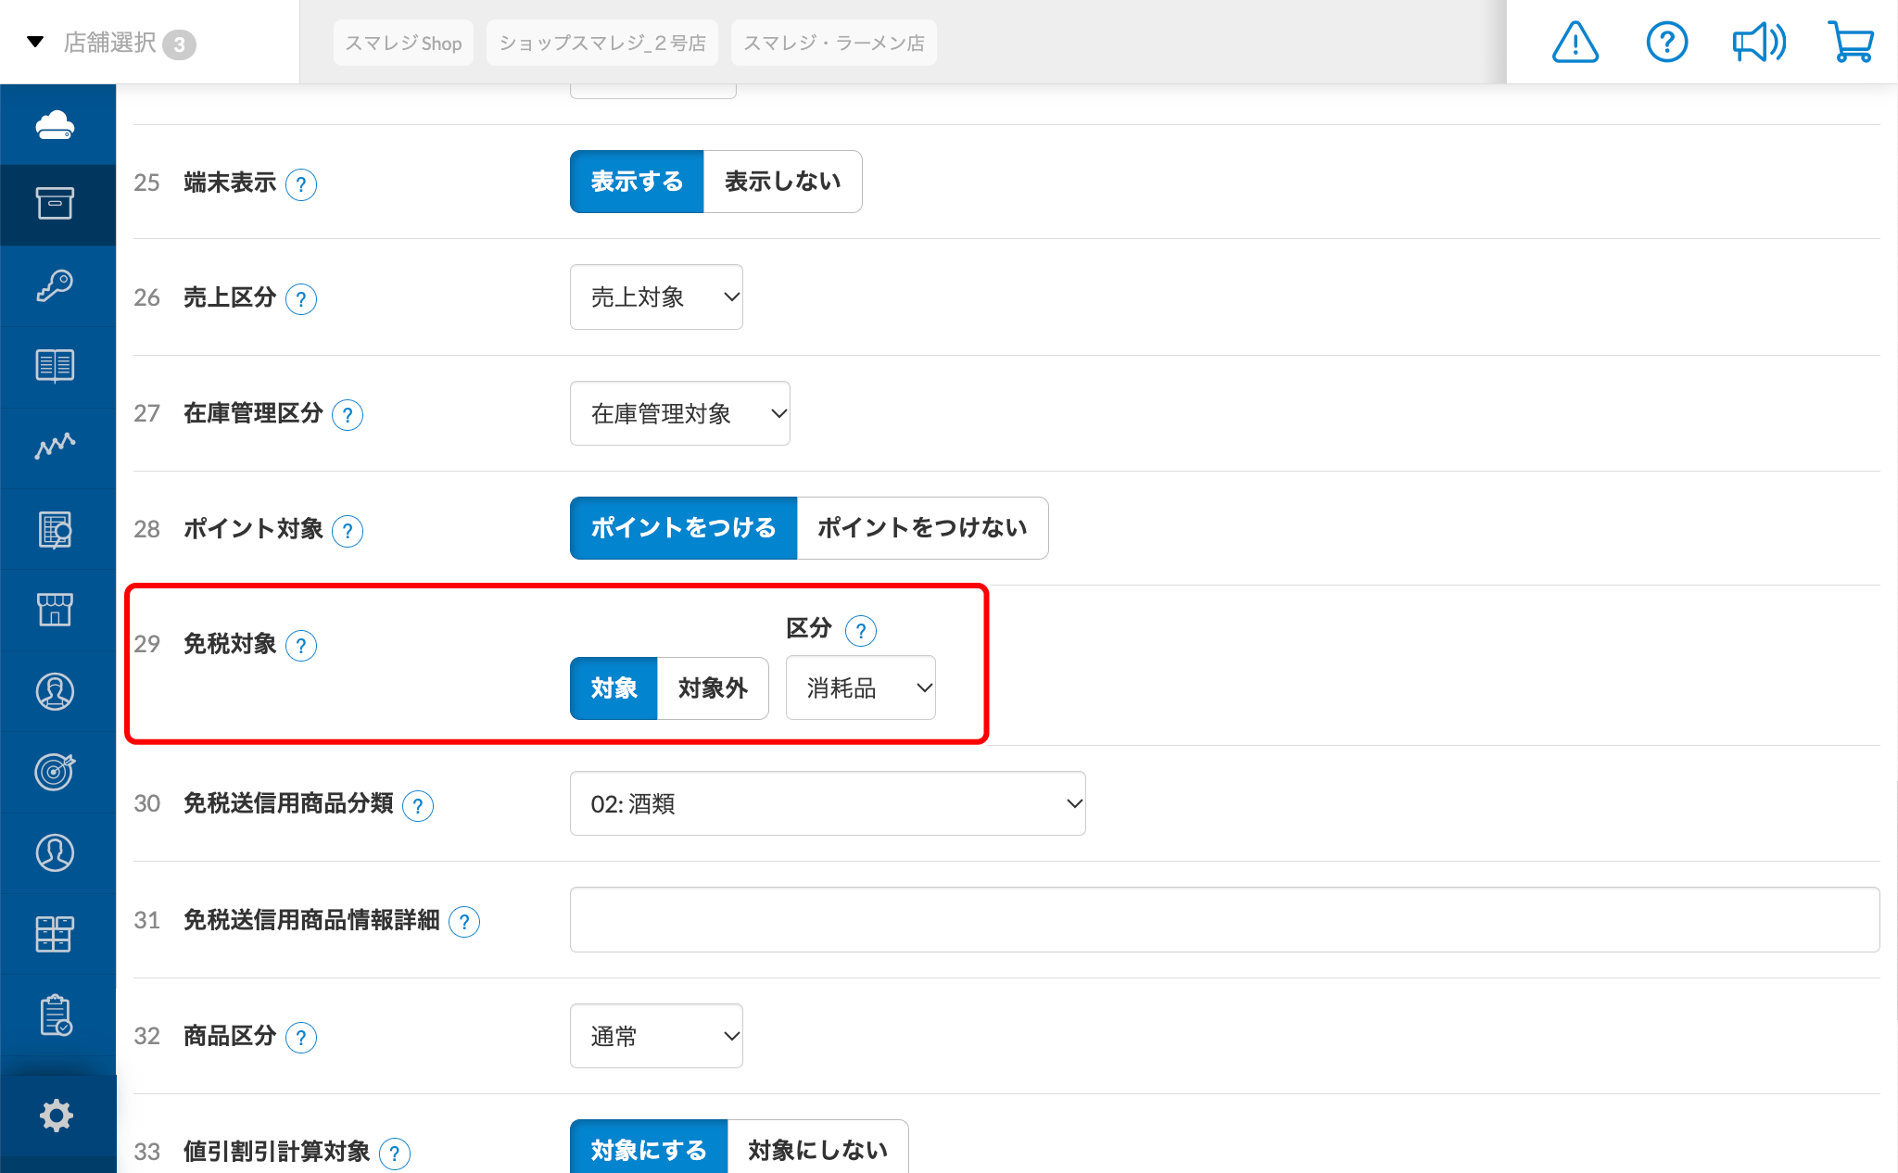Click the document search icon in sidebar
Image resolution: width=1898 pixels, height=1173 pixels.
tap(56, 530)
